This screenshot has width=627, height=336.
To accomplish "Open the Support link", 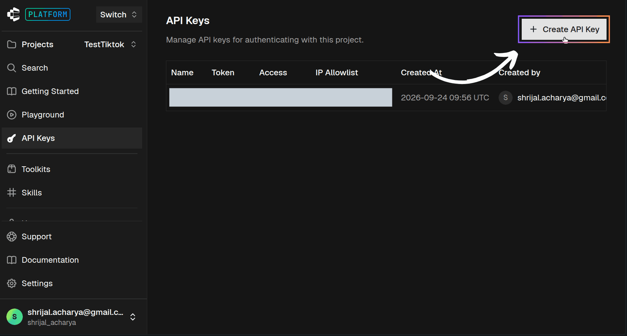I will tap(72, 237).
